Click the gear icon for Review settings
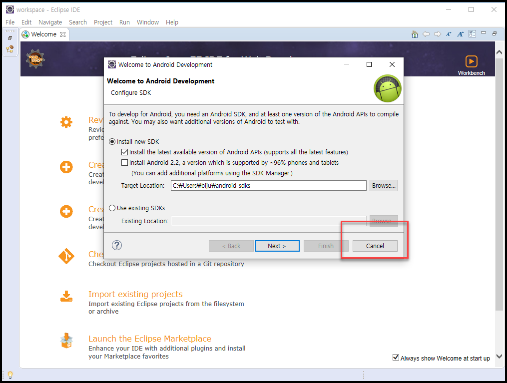This screenshot has width=507, height=383. tap(66, 122)
